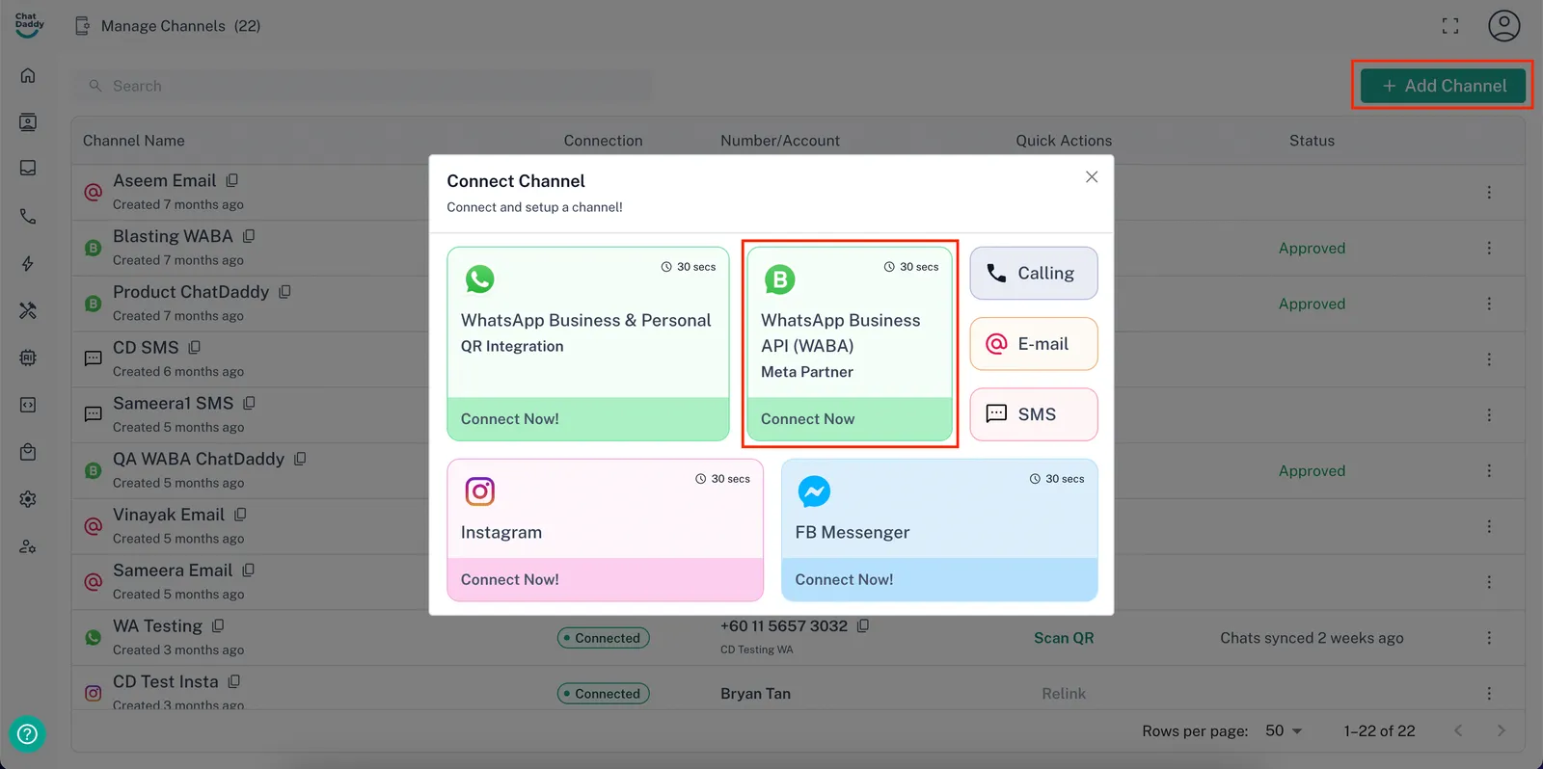This screenshot has height=769, width=1543.
Task: Open more options for WA Testing row
Action: (x=1489, y=638)
